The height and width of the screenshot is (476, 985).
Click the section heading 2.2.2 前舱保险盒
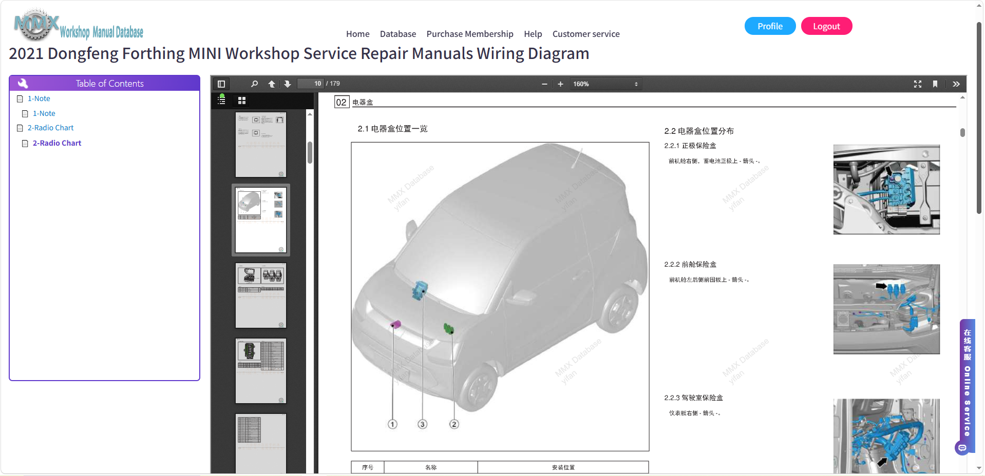coord(690,264)
